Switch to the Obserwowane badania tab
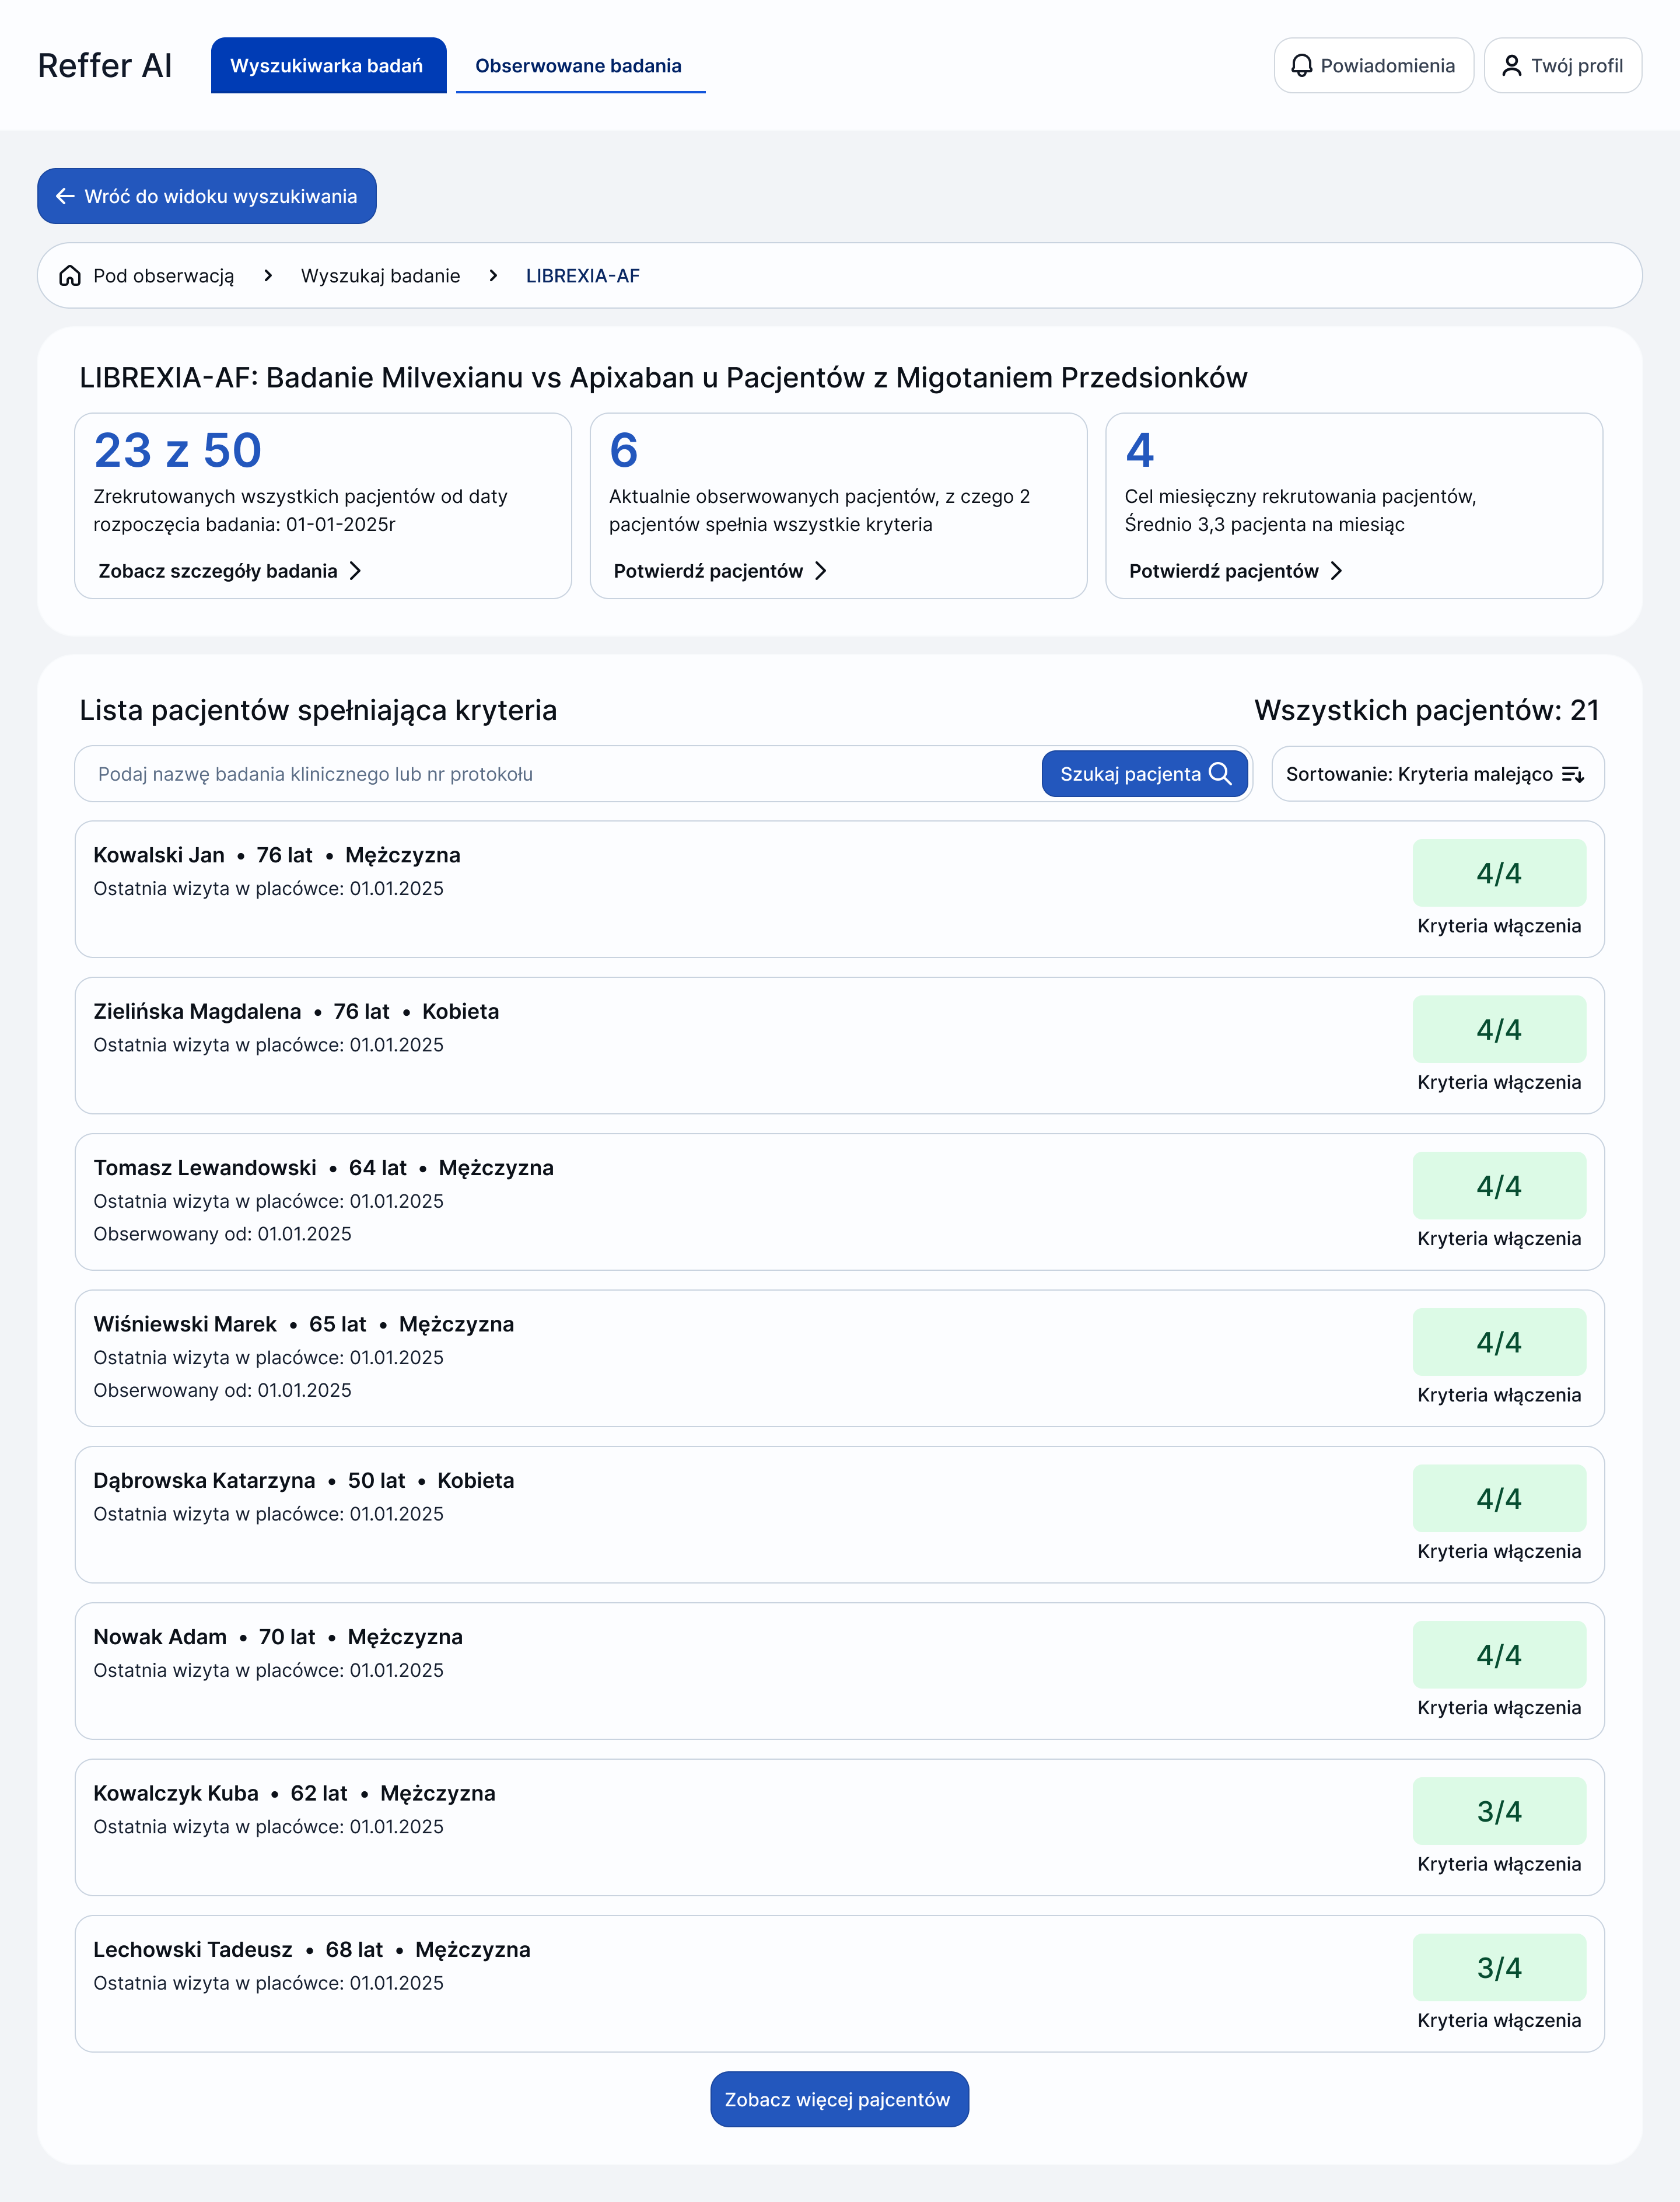The width and height of the screenshot is (1680, 2202). coord(579,65)
